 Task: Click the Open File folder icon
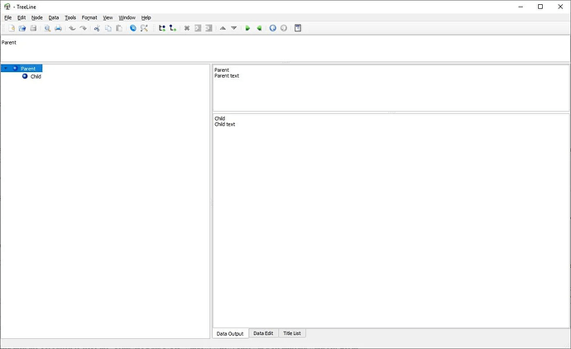pyautogui.click(x=22, y=28)
